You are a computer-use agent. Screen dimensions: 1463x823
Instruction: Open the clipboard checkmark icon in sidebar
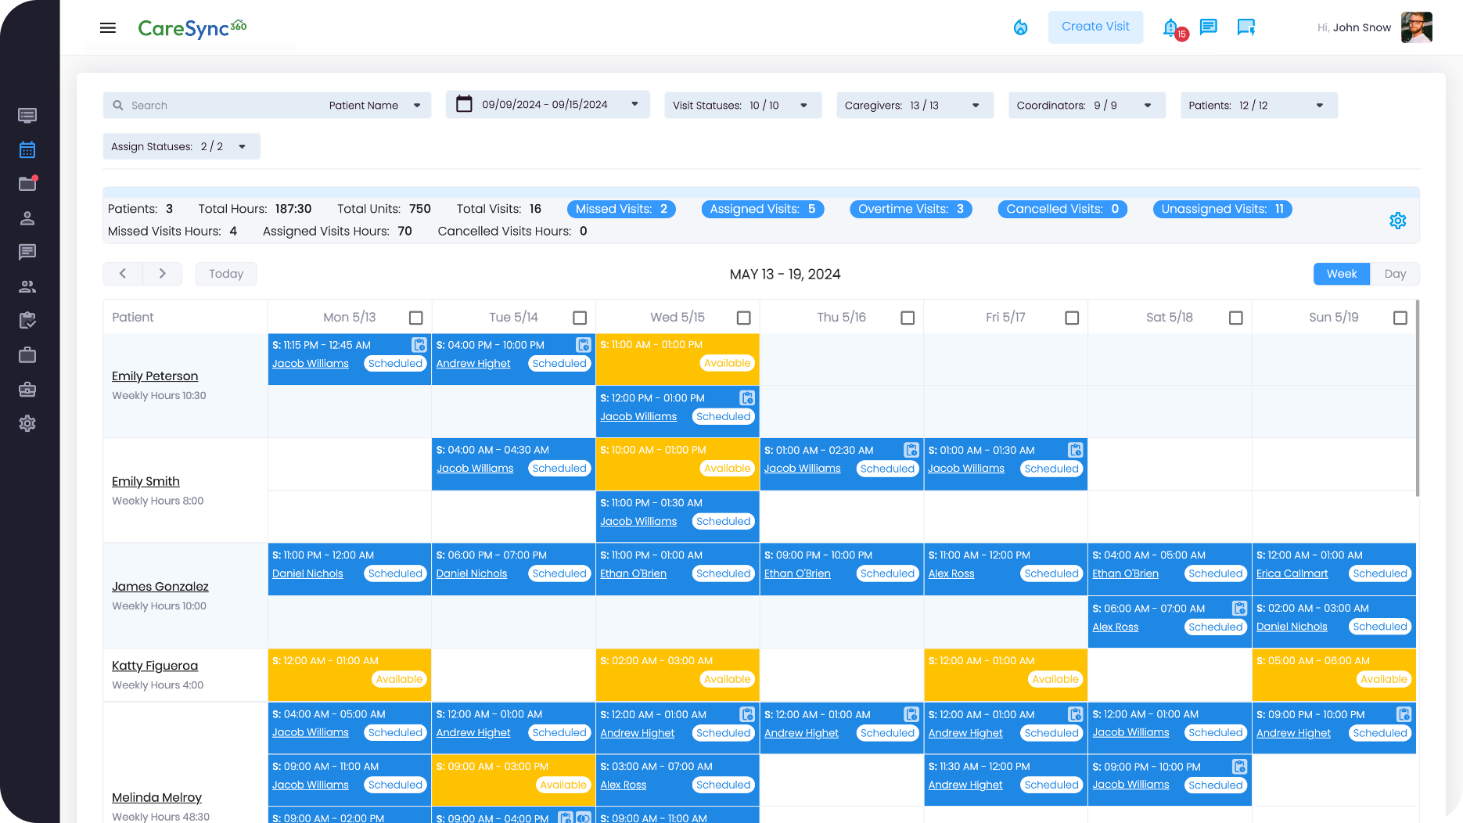(x=27, y=320)
